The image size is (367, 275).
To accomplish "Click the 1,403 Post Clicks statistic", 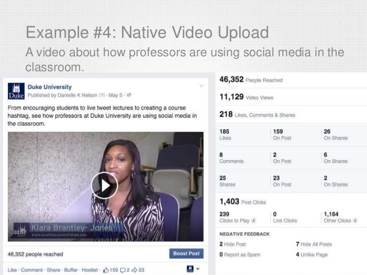I will (x=243, y=202).
